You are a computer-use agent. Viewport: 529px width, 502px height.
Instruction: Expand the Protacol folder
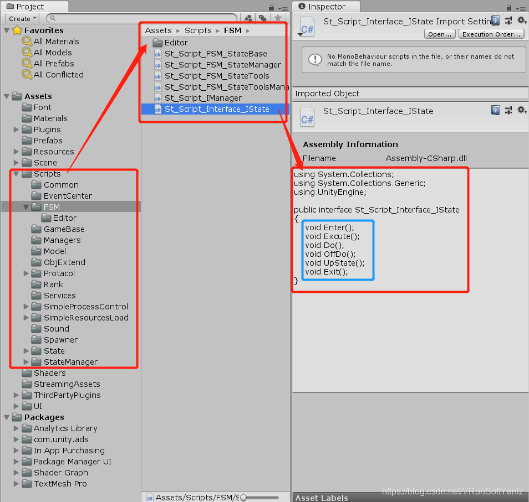tap(26, 273)
